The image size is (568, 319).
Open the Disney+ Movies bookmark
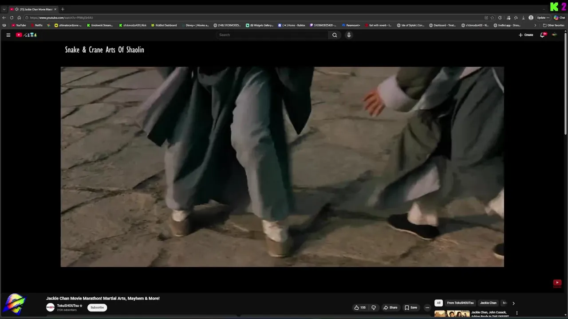point(195,25)
